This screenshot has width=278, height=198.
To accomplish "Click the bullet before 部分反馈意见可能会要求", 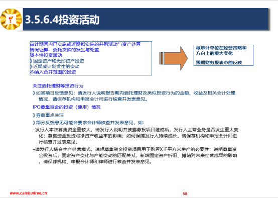I will tap(34, 123).
